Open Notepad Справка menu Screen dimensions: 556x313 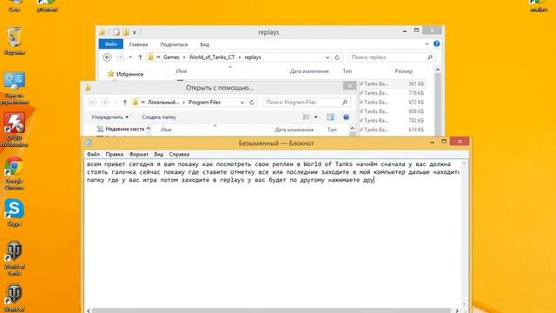[179, 155]
